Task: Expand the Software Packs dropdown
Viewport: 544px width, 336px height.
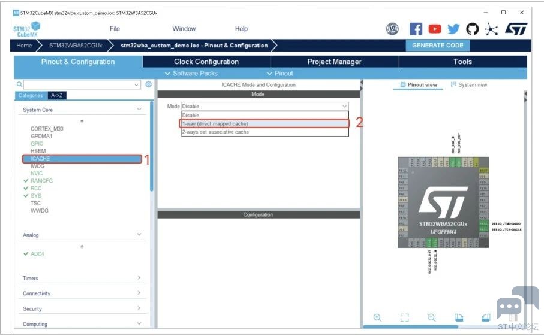Action: 191,74
